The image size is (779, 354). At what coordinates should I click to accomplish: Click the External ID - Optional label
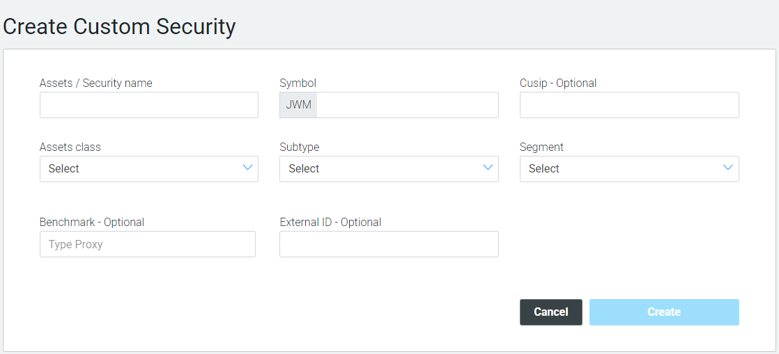tap(330, 222)
